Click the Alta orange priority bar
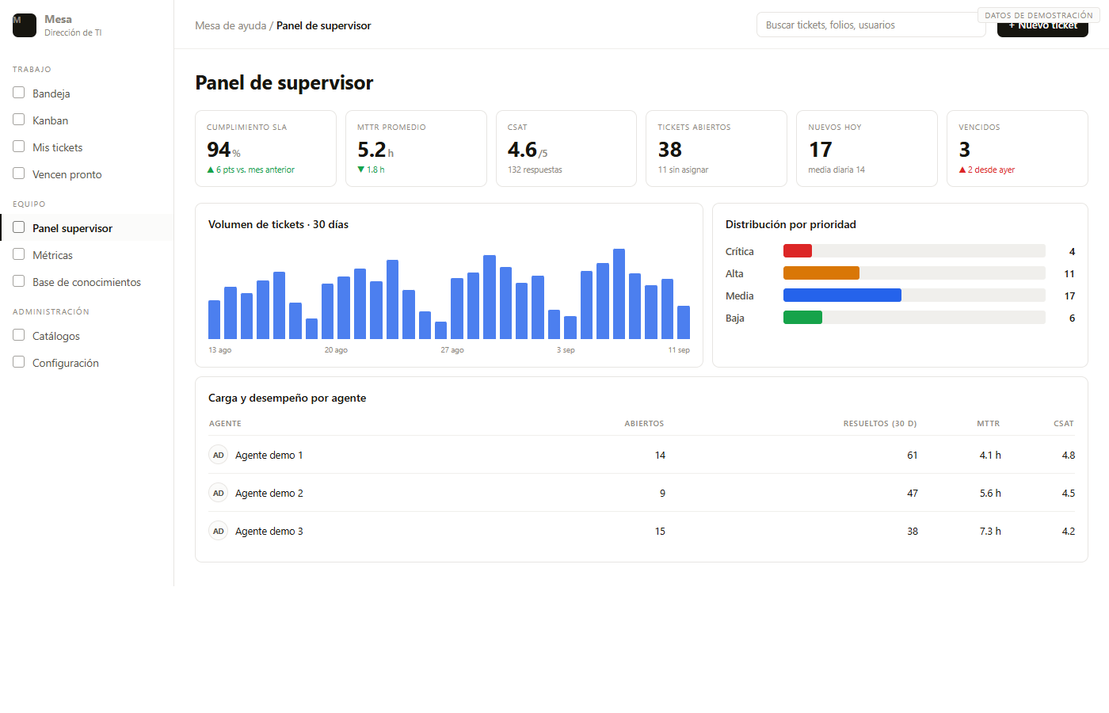The height and width of the screenshot is (713, 1109). click(x=821, y=273)
